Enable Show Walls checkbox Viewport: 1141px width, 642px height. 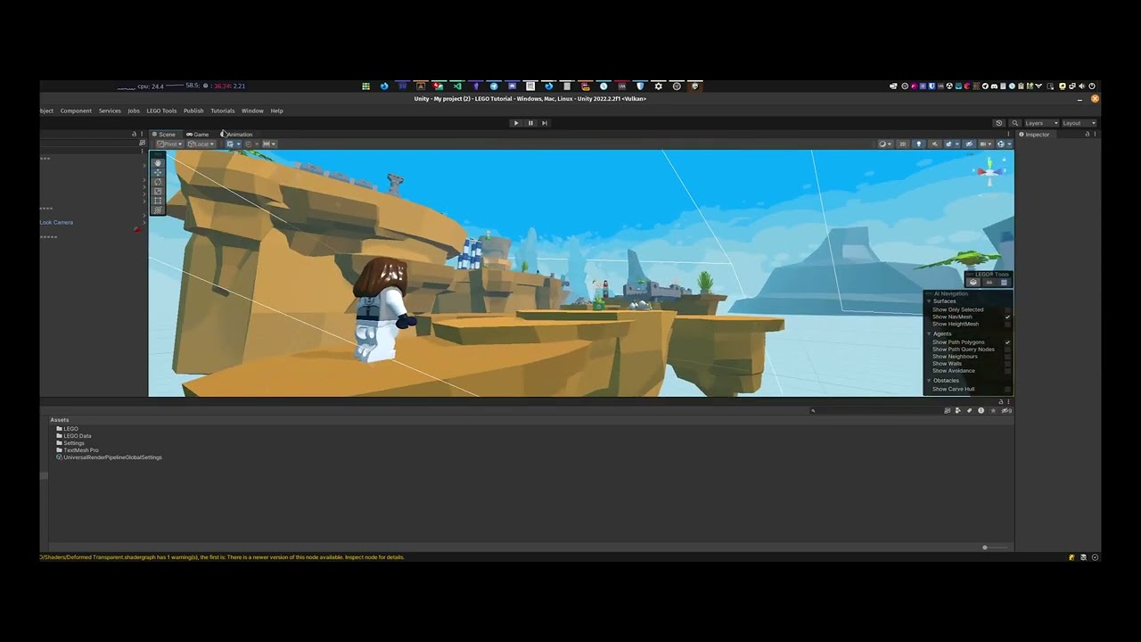tap(1008, 364)
